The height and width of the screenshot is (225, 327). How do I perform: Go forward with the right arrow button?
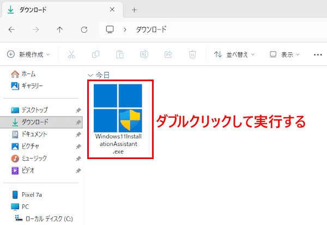point(35,29)
